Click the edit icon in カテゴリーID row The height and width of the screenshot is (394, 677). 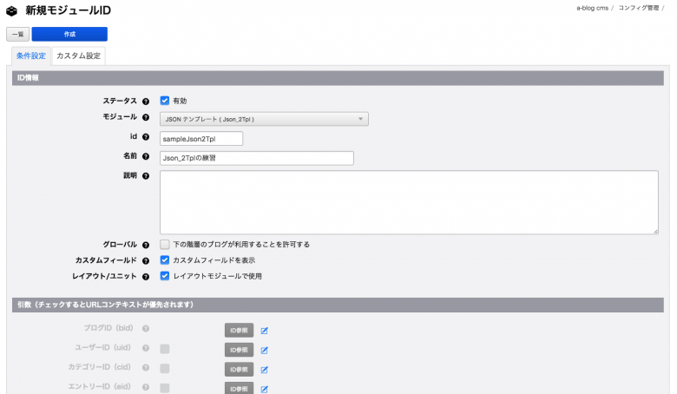(x=265, y=369)
